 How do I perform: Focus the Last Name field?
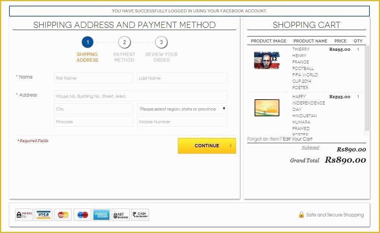182,78
